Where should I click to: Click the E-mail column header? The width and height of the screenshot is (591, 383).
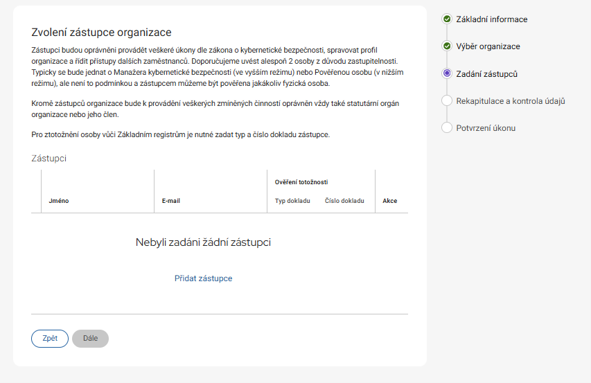coord(170,201)
